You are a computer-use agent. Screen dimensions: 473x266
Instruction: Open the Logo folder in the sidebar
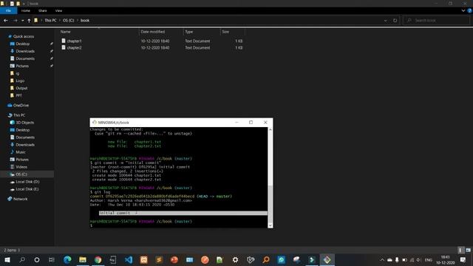pyautogui.click(x=20, y=81)
